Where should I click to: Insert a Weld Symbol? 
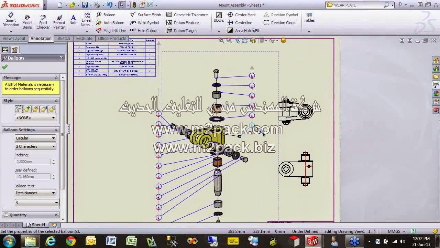(x=145, y=23)
